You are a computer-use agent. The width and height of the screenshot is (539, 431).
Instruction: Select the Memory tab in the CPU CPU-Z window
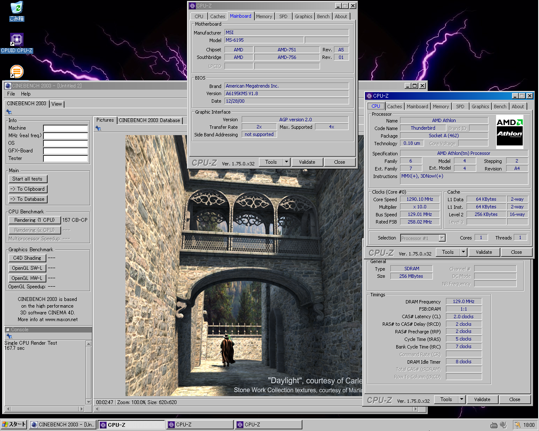click(441, 106)
